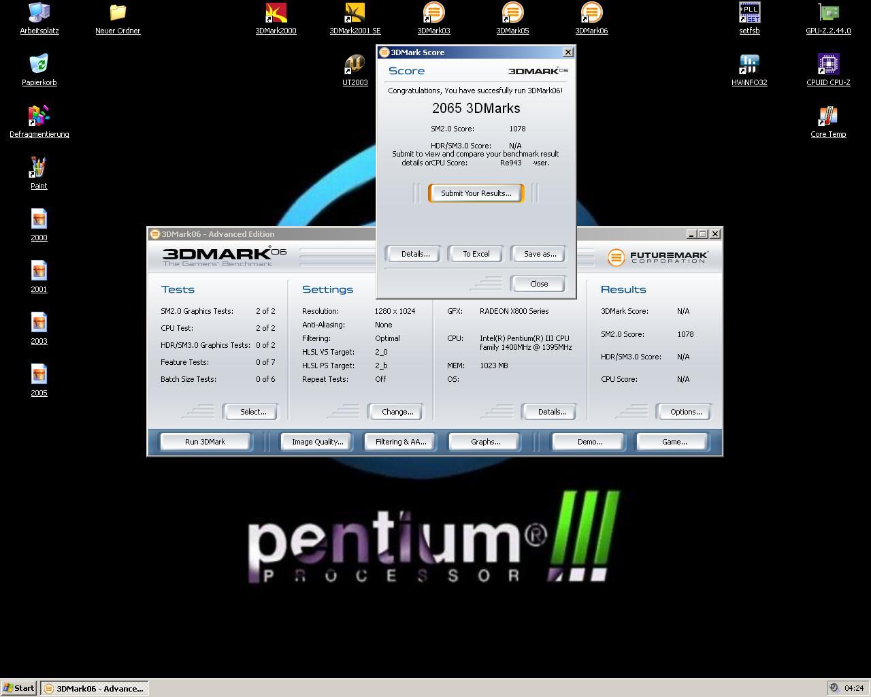The image size is (871, 697).
Task: Launch the UT2003 shortcut
Action: [355, 70]
